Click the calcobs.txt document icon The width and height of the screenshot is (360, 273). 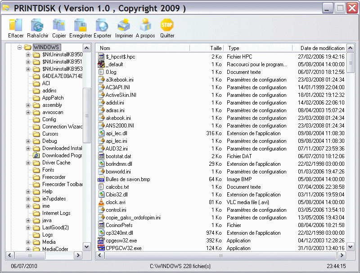(x=101, y=187)
